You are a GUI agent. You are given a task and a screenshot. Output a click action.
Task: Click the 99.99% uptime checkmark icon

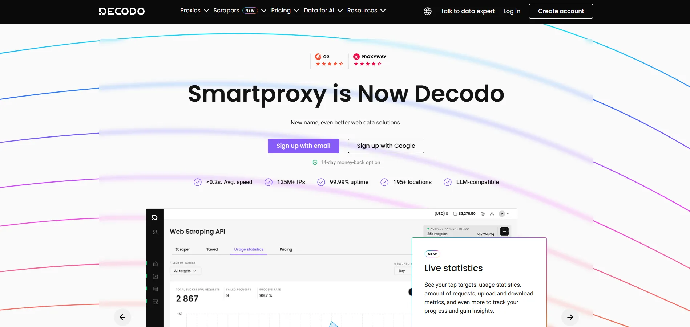(321, 182)
